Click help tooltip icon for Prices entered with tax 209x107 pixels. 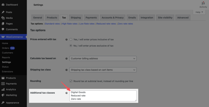point(67,40)
